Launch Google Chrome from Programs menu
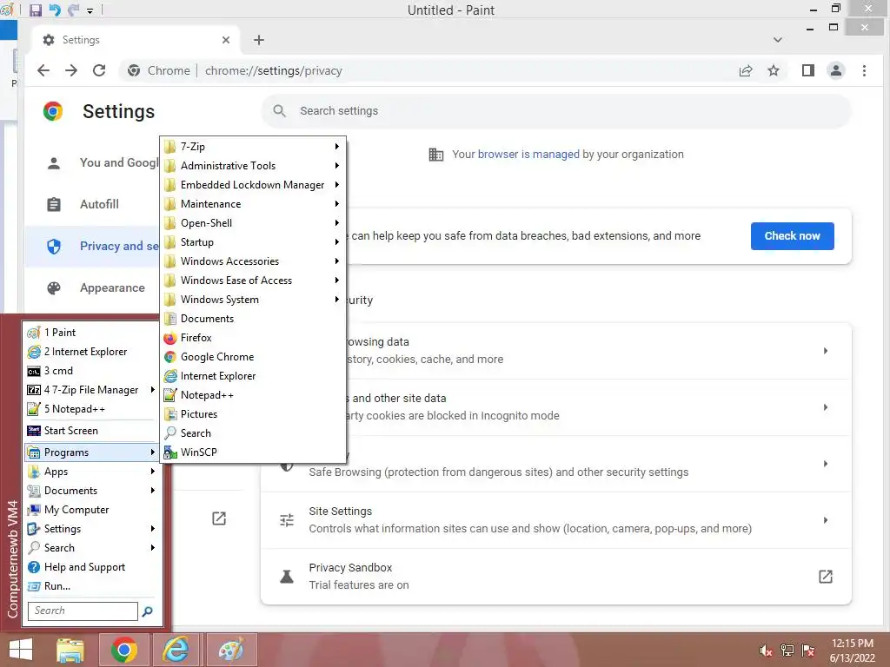Image resolution: width=890 pixels, height=667 pixels. click(x=253, y=357)
